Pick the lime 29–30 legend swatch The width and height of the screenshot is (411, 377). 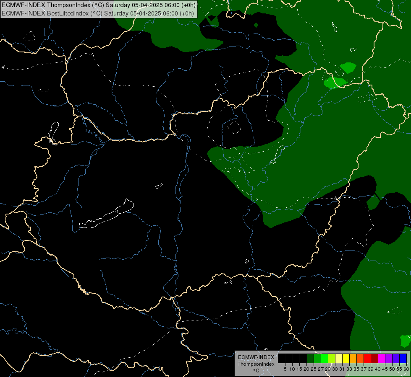(x=332, y=358)
